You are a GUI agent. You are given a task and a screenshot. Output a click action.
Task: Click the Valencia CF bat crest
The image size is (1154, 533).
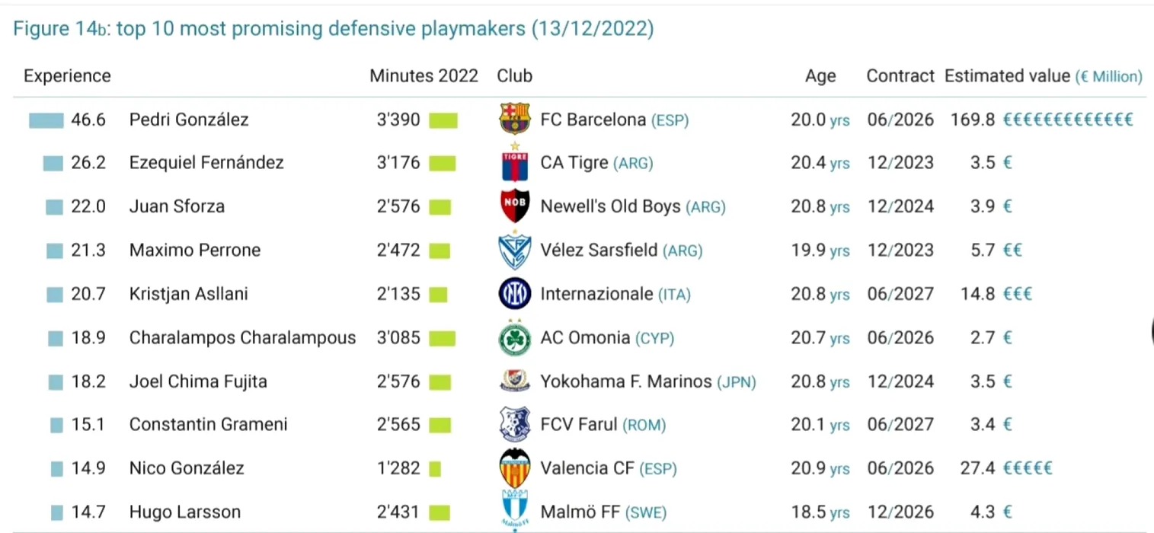(514, 468)
